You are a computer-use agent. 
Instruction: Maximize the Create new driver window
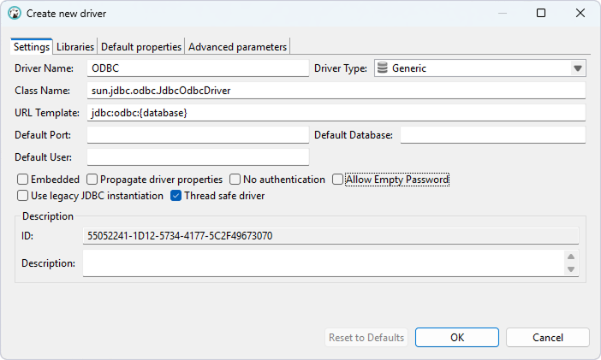[x=541, y=14]
